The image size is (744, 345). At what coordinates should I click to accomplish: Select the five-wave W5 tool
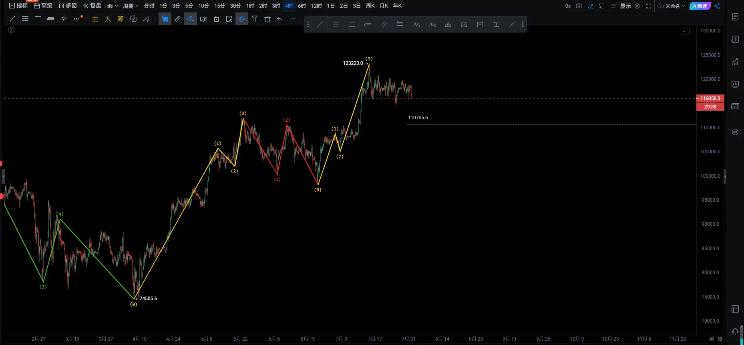(432, 24)
